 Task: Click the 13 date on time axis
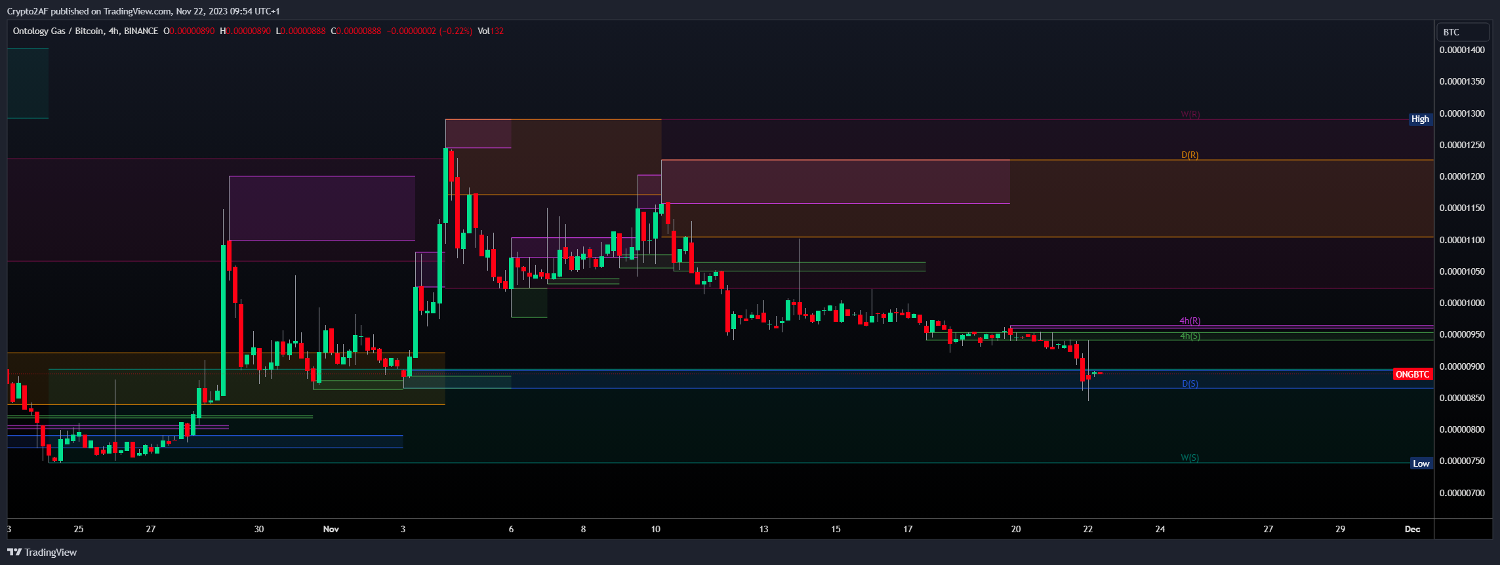[x=763, y=529]
